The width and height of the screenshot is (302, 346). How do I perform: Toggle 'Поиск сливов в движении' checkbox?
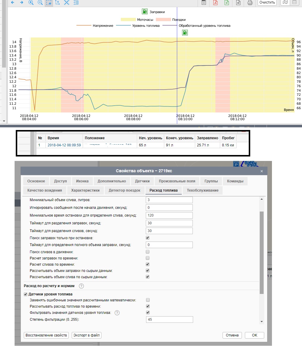click(x=148, y=252)
